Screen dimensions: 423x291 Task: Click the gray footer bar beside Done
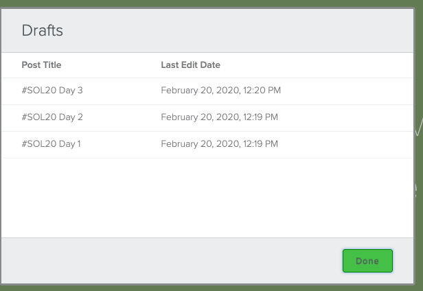point(172,261)
